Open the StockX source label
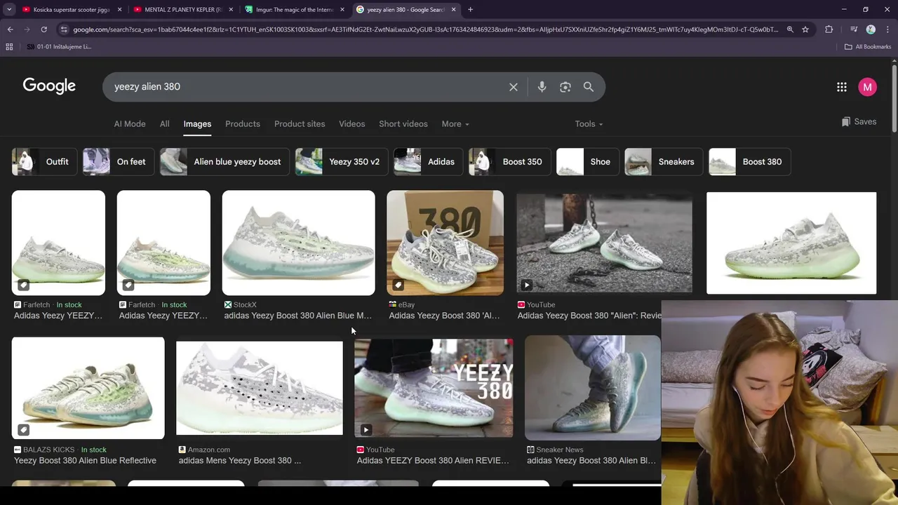 241,304
